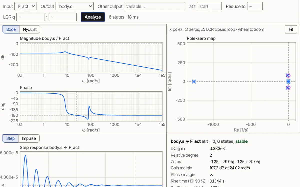This screenshot has width=300, height=187.
Task: Click the 'Step response body.s ← F_act' title
Action: tap(49, 147)
